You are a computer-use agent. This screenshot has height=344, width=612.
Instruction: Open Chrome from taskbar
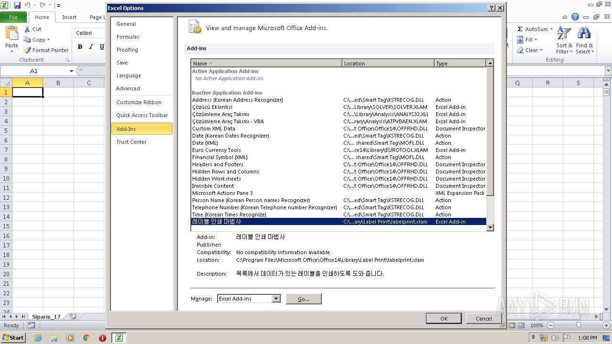pos(86,338)
